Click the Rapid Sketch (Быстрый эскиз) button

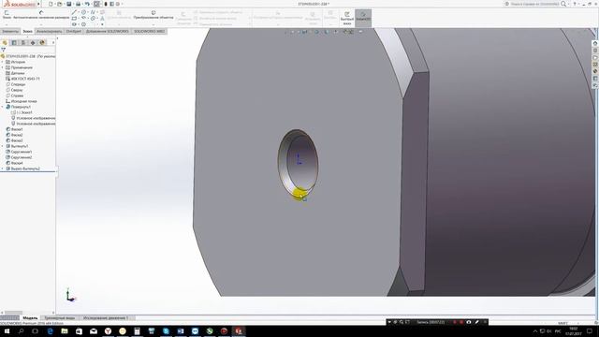point(347,18)
